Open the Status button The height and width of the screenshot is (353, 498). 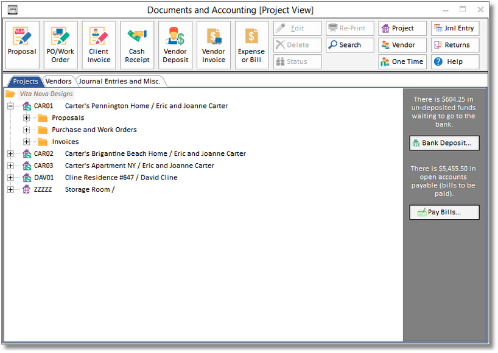pyautogui.click(x=297, y=61)
